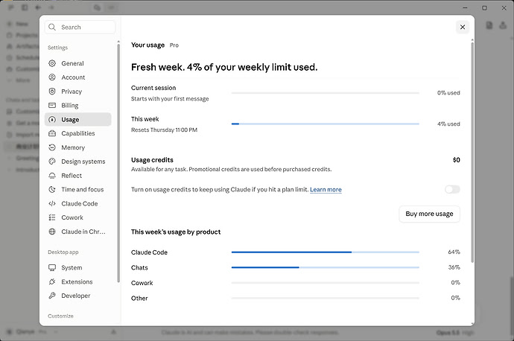
Task: Open Time and focus moon-clock icon
Action: [52, 189]
